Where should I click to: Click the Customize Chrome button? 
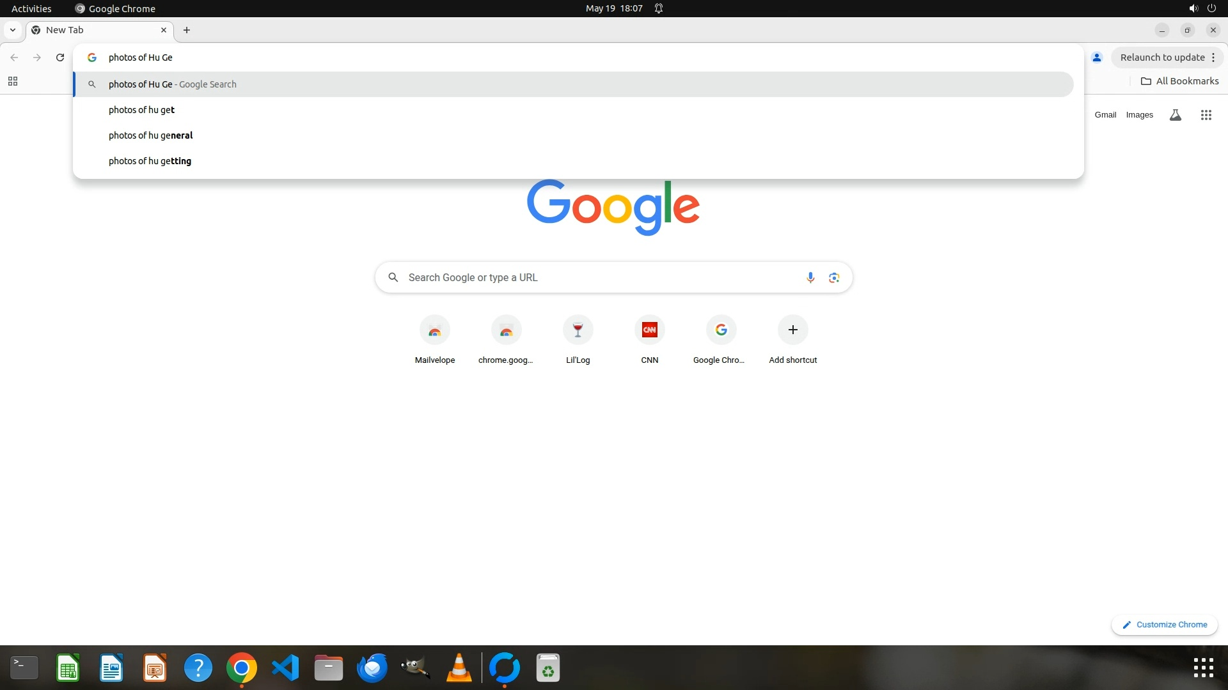tap(1165, 625)
